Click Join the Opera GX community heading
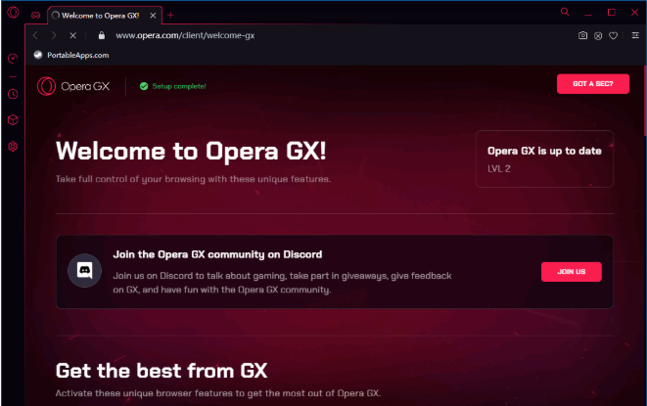 coord(217,254)
